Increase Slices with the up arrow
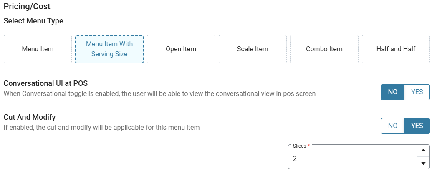Screen dimensions: 432x171 point(424,151)
